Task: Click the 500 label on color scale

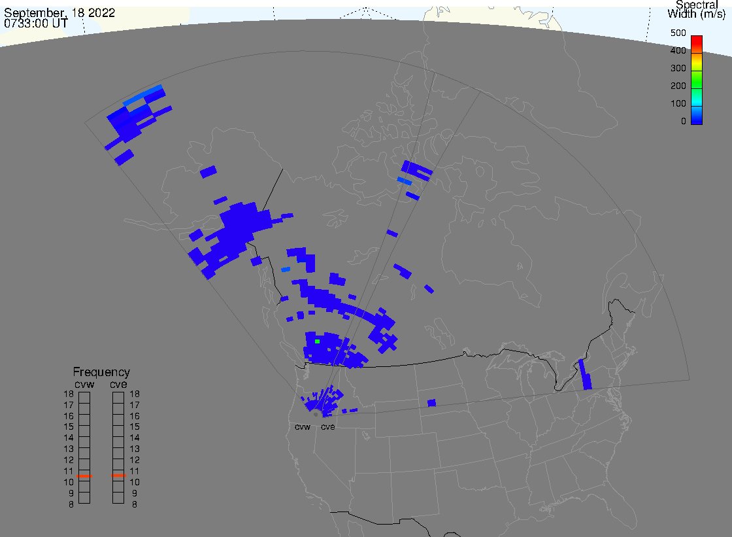Action: (x=678, y=33)
